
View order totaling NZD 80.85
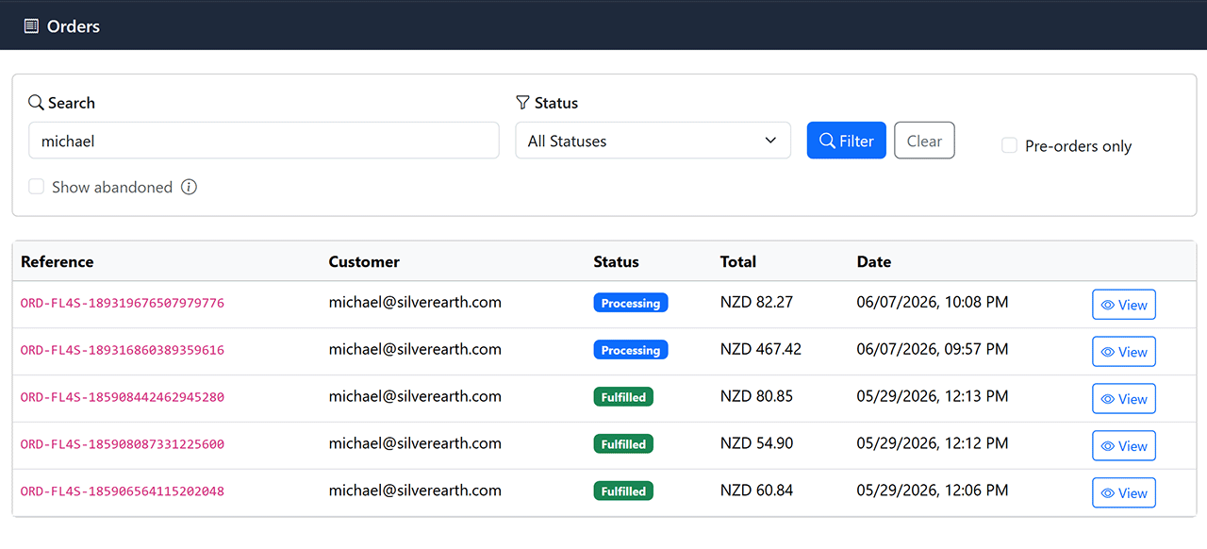coord(1124,399)
